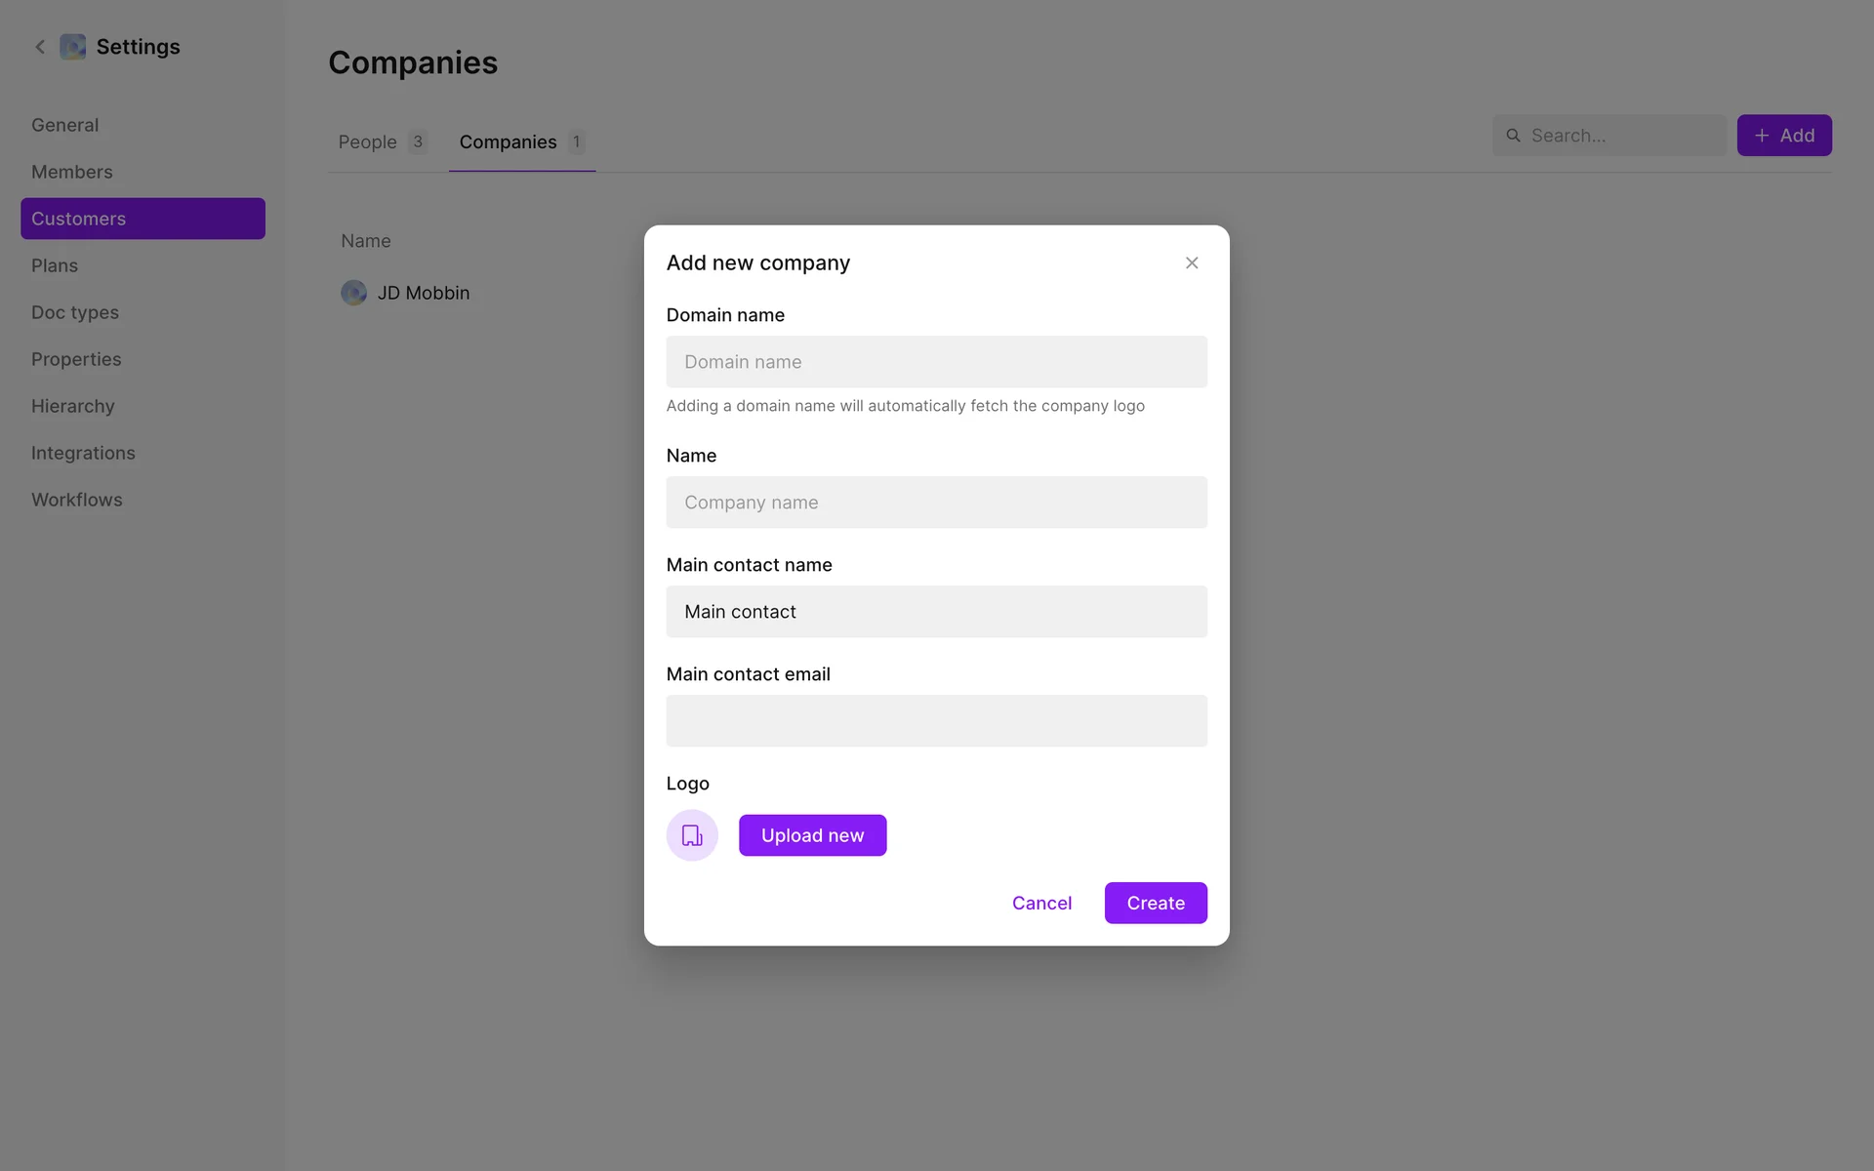Click Create to add the company
Image resolution: width=1874 pixels, height=1171 pixels.
pos(1155,903)
